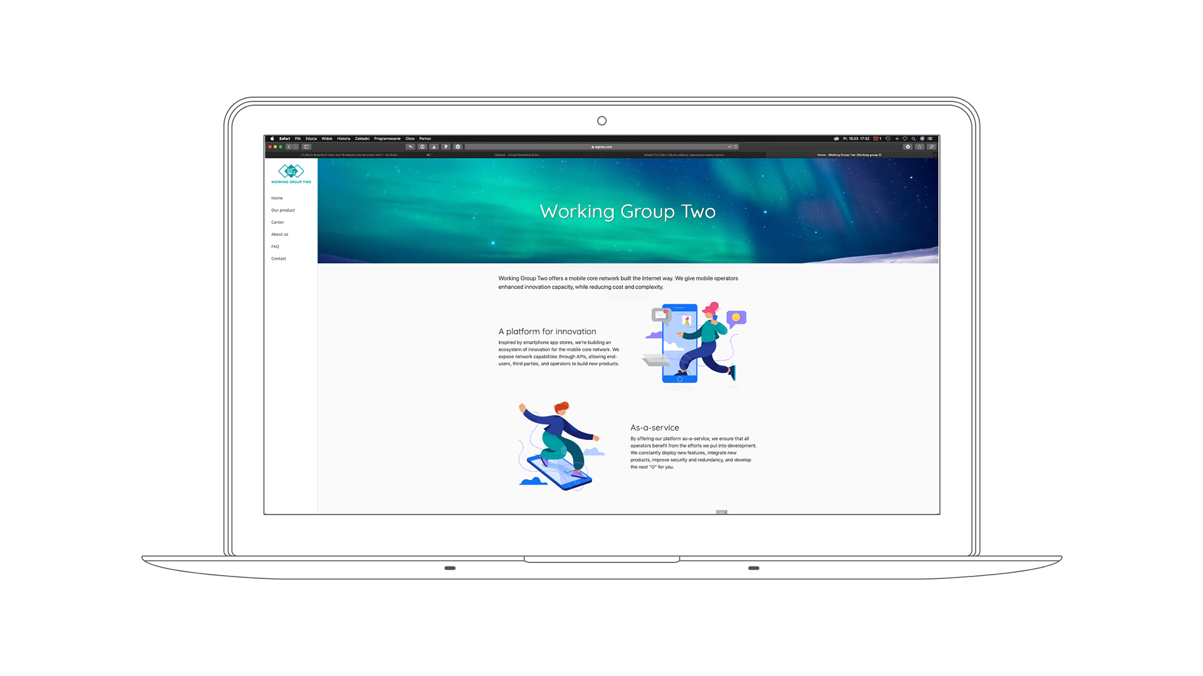Image resolution: width=1203 pixels, height=676 pixels.
Task: Click the speaker icon on the YouTube tab
Action: tap(429, 155)
